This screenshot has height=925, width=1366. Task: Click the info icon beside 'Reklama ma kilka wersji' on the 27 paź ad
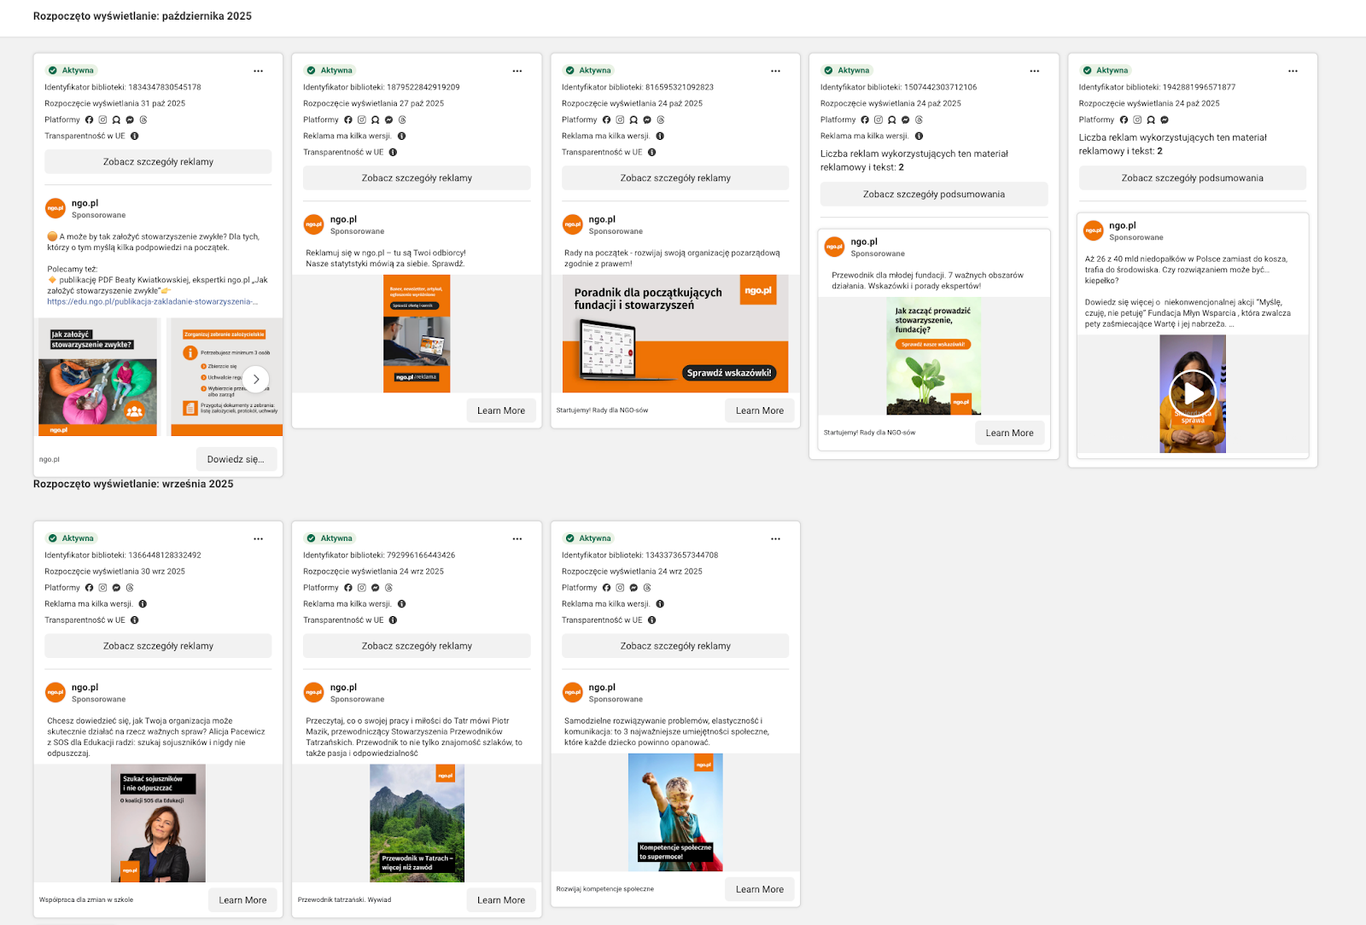pyautogui.click(x=401, y=137)
